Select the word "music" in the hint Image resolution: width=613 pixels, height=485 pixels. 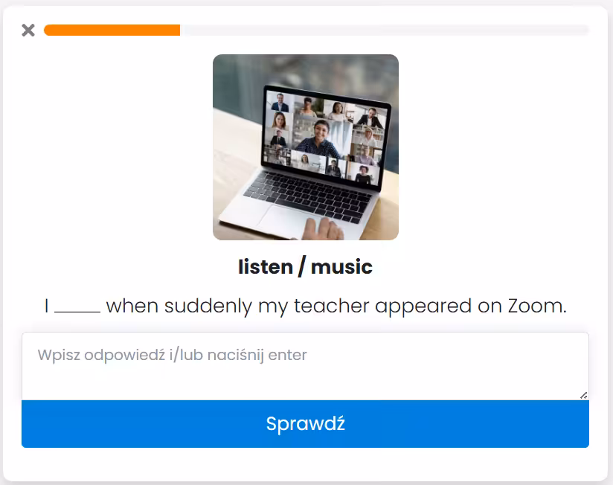pyautogui.click(x=341, y=267)
